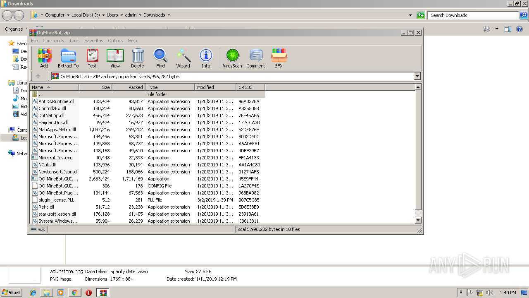Select starksoft.aspen.dll file row

tap(148, 214)
